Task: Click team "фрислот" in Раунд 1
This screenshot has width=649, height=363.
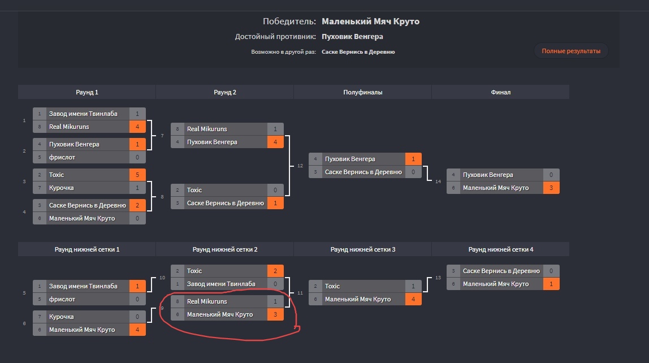Action: pos(62,157)
